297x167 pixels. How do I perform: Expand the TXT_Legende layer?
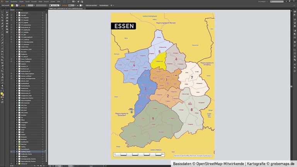[17, 22]
